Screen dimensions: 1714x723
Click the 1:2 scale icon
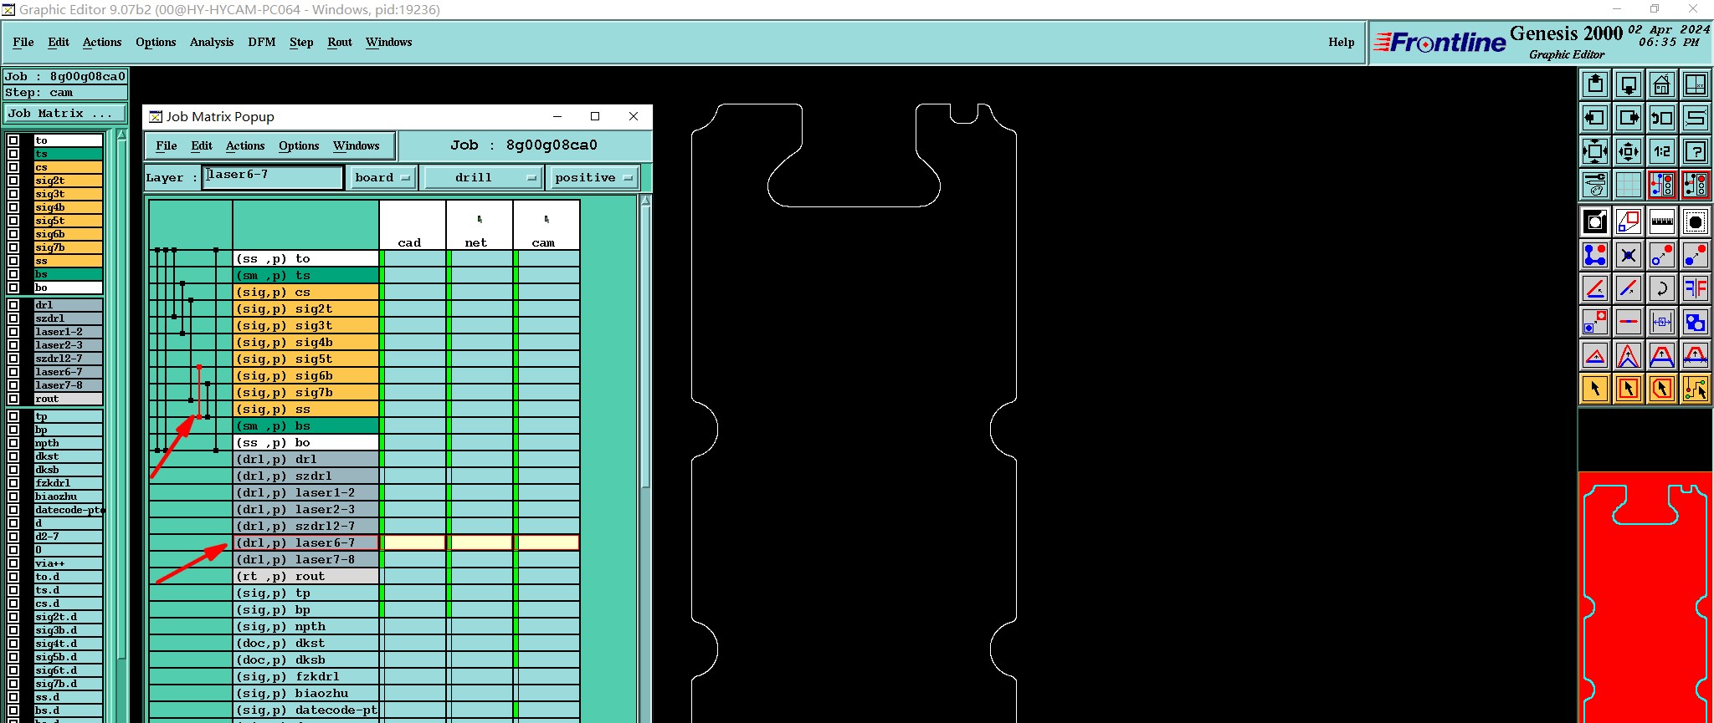click(x=1662, y=151)
